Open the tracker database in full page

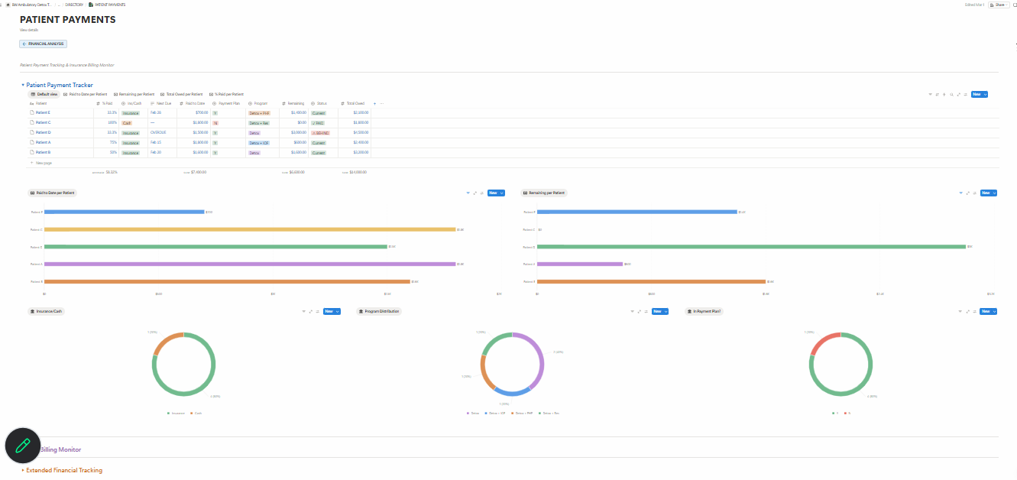(958, 94)
